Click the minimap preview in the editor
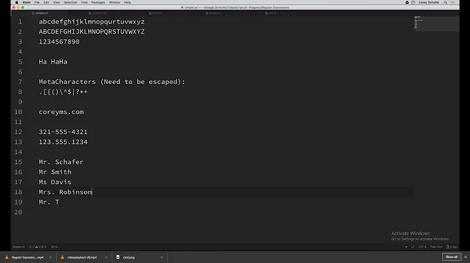The width and height of the screenshot is (470, 263). (437, 23)
